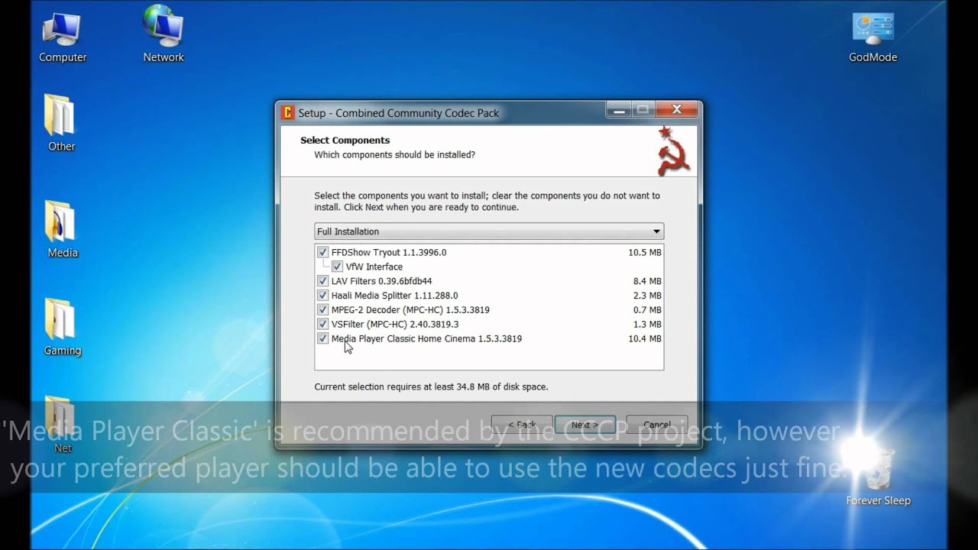This screenshot has width=978, height=550.
Task: Uncheck the VSFilter (MPC-HC) checkbox
Action: tap(322, 325)
